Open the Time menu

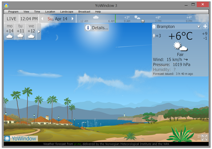pyautogui.click(x=37, y=12)
